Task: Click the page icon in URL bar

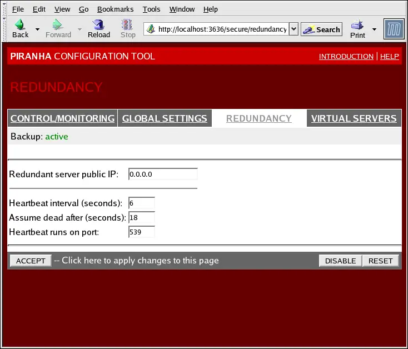Action: click(151, 29)
